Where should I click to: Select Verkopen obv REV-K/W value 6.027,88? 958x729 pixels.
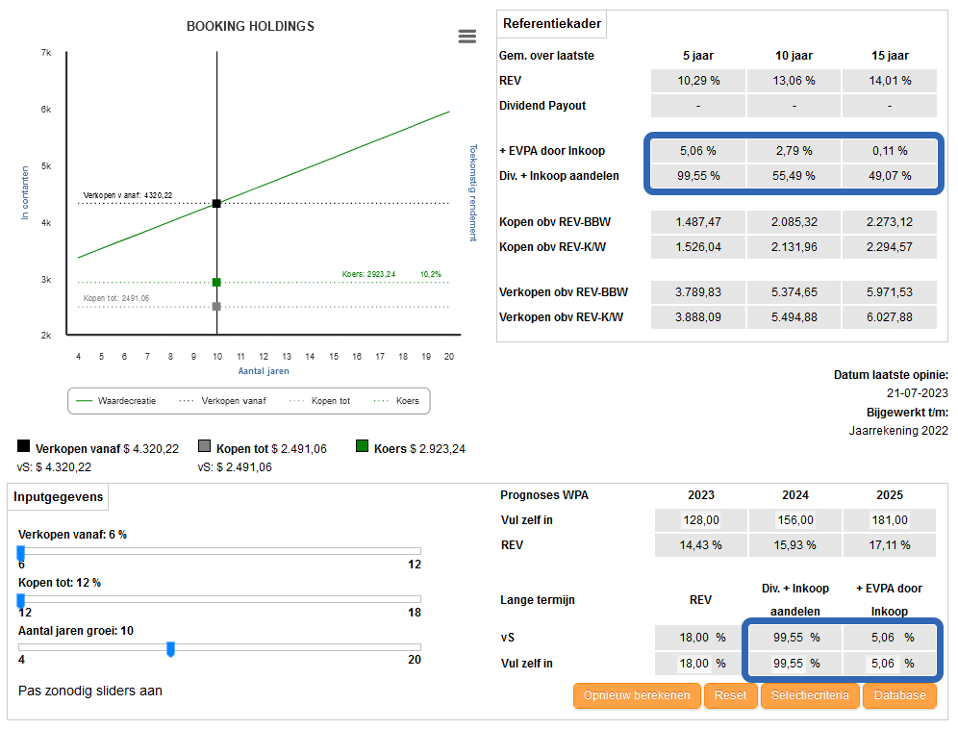890,317
